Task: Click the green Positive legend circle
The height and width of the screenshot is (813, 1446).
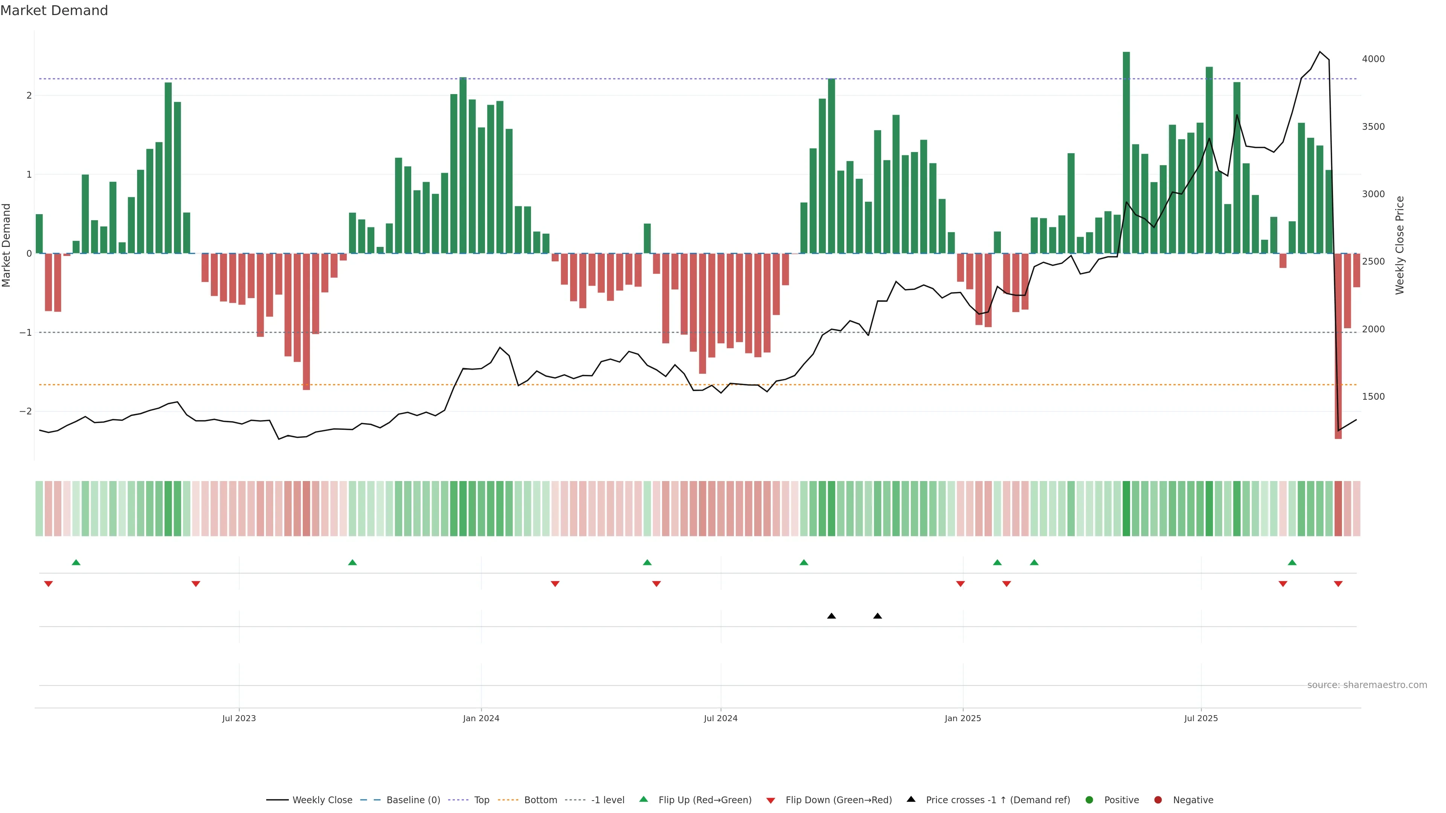Action: point(1089,799)
